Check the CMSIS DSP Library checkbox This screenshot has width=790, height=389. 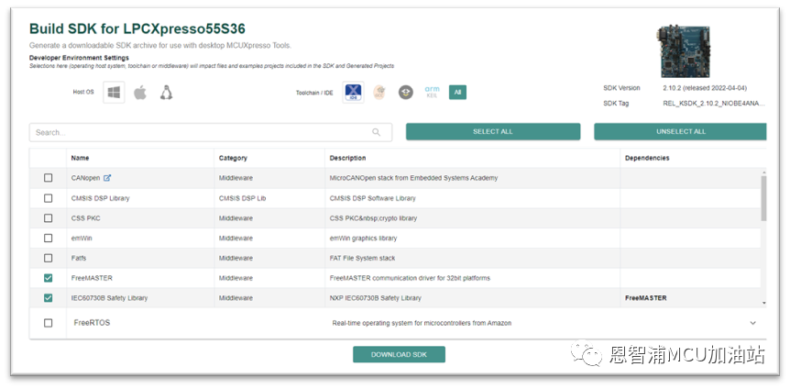click(x=48, y=198)
